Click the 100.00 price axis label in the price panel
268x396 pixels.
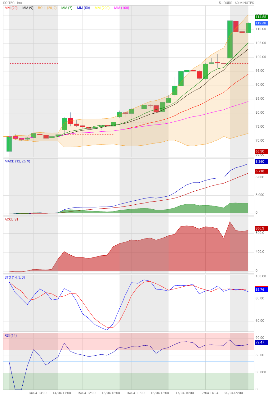pyautogui.click(x=261, y=57)
